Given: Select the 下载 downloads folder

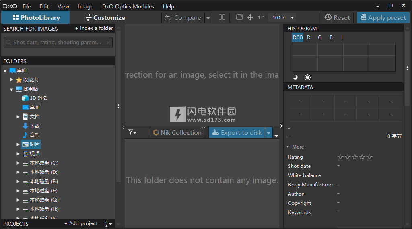Looking at the screenshot, I should pos(31,126).
